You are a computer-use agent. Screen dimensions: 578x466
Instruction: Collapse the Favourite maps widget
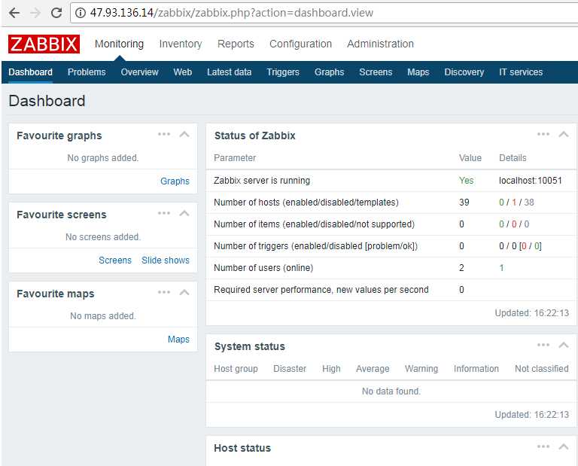tap(184, 292)
